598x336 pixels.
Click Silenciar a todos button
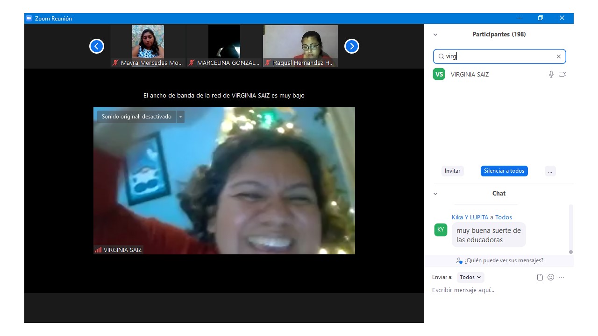coord(504,171)
